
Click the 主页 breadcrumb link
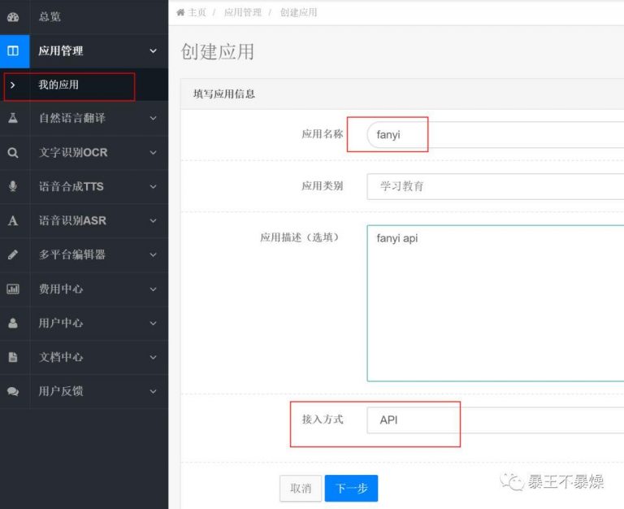(x=197, y=12)
